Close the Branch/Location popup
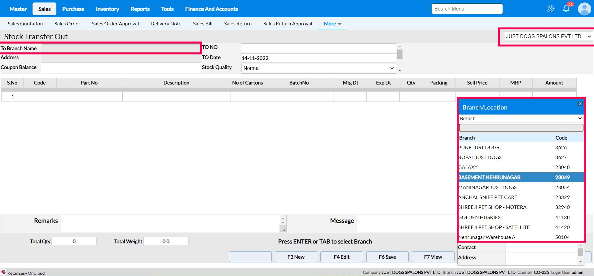Screen dimensions: 594x276 [x=580, y=104]
